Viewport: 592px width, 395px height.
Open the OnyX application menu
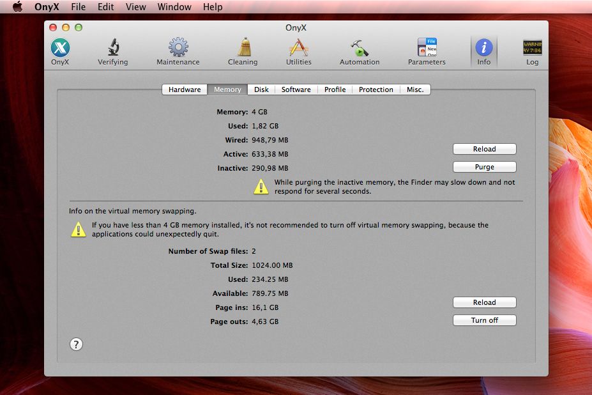click(x=47, y=7)
